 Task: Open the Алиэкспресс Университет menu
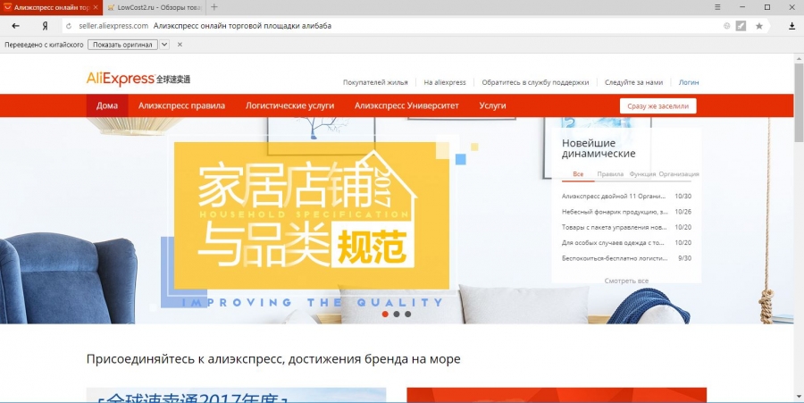pyautogui.click(x=406, y=105)
